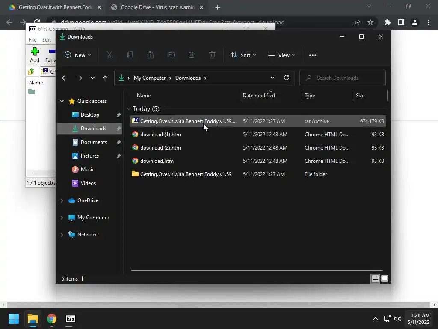Select Music in navigation pane
This screenshot has width=438, height=329.
click(x=90, y=170)
